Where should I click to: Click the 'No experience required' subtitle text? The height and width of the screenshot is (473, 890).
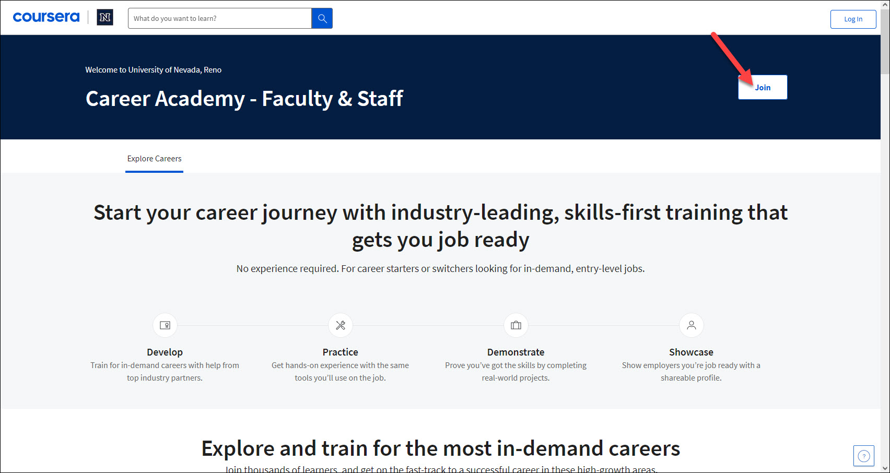(440, 268)
